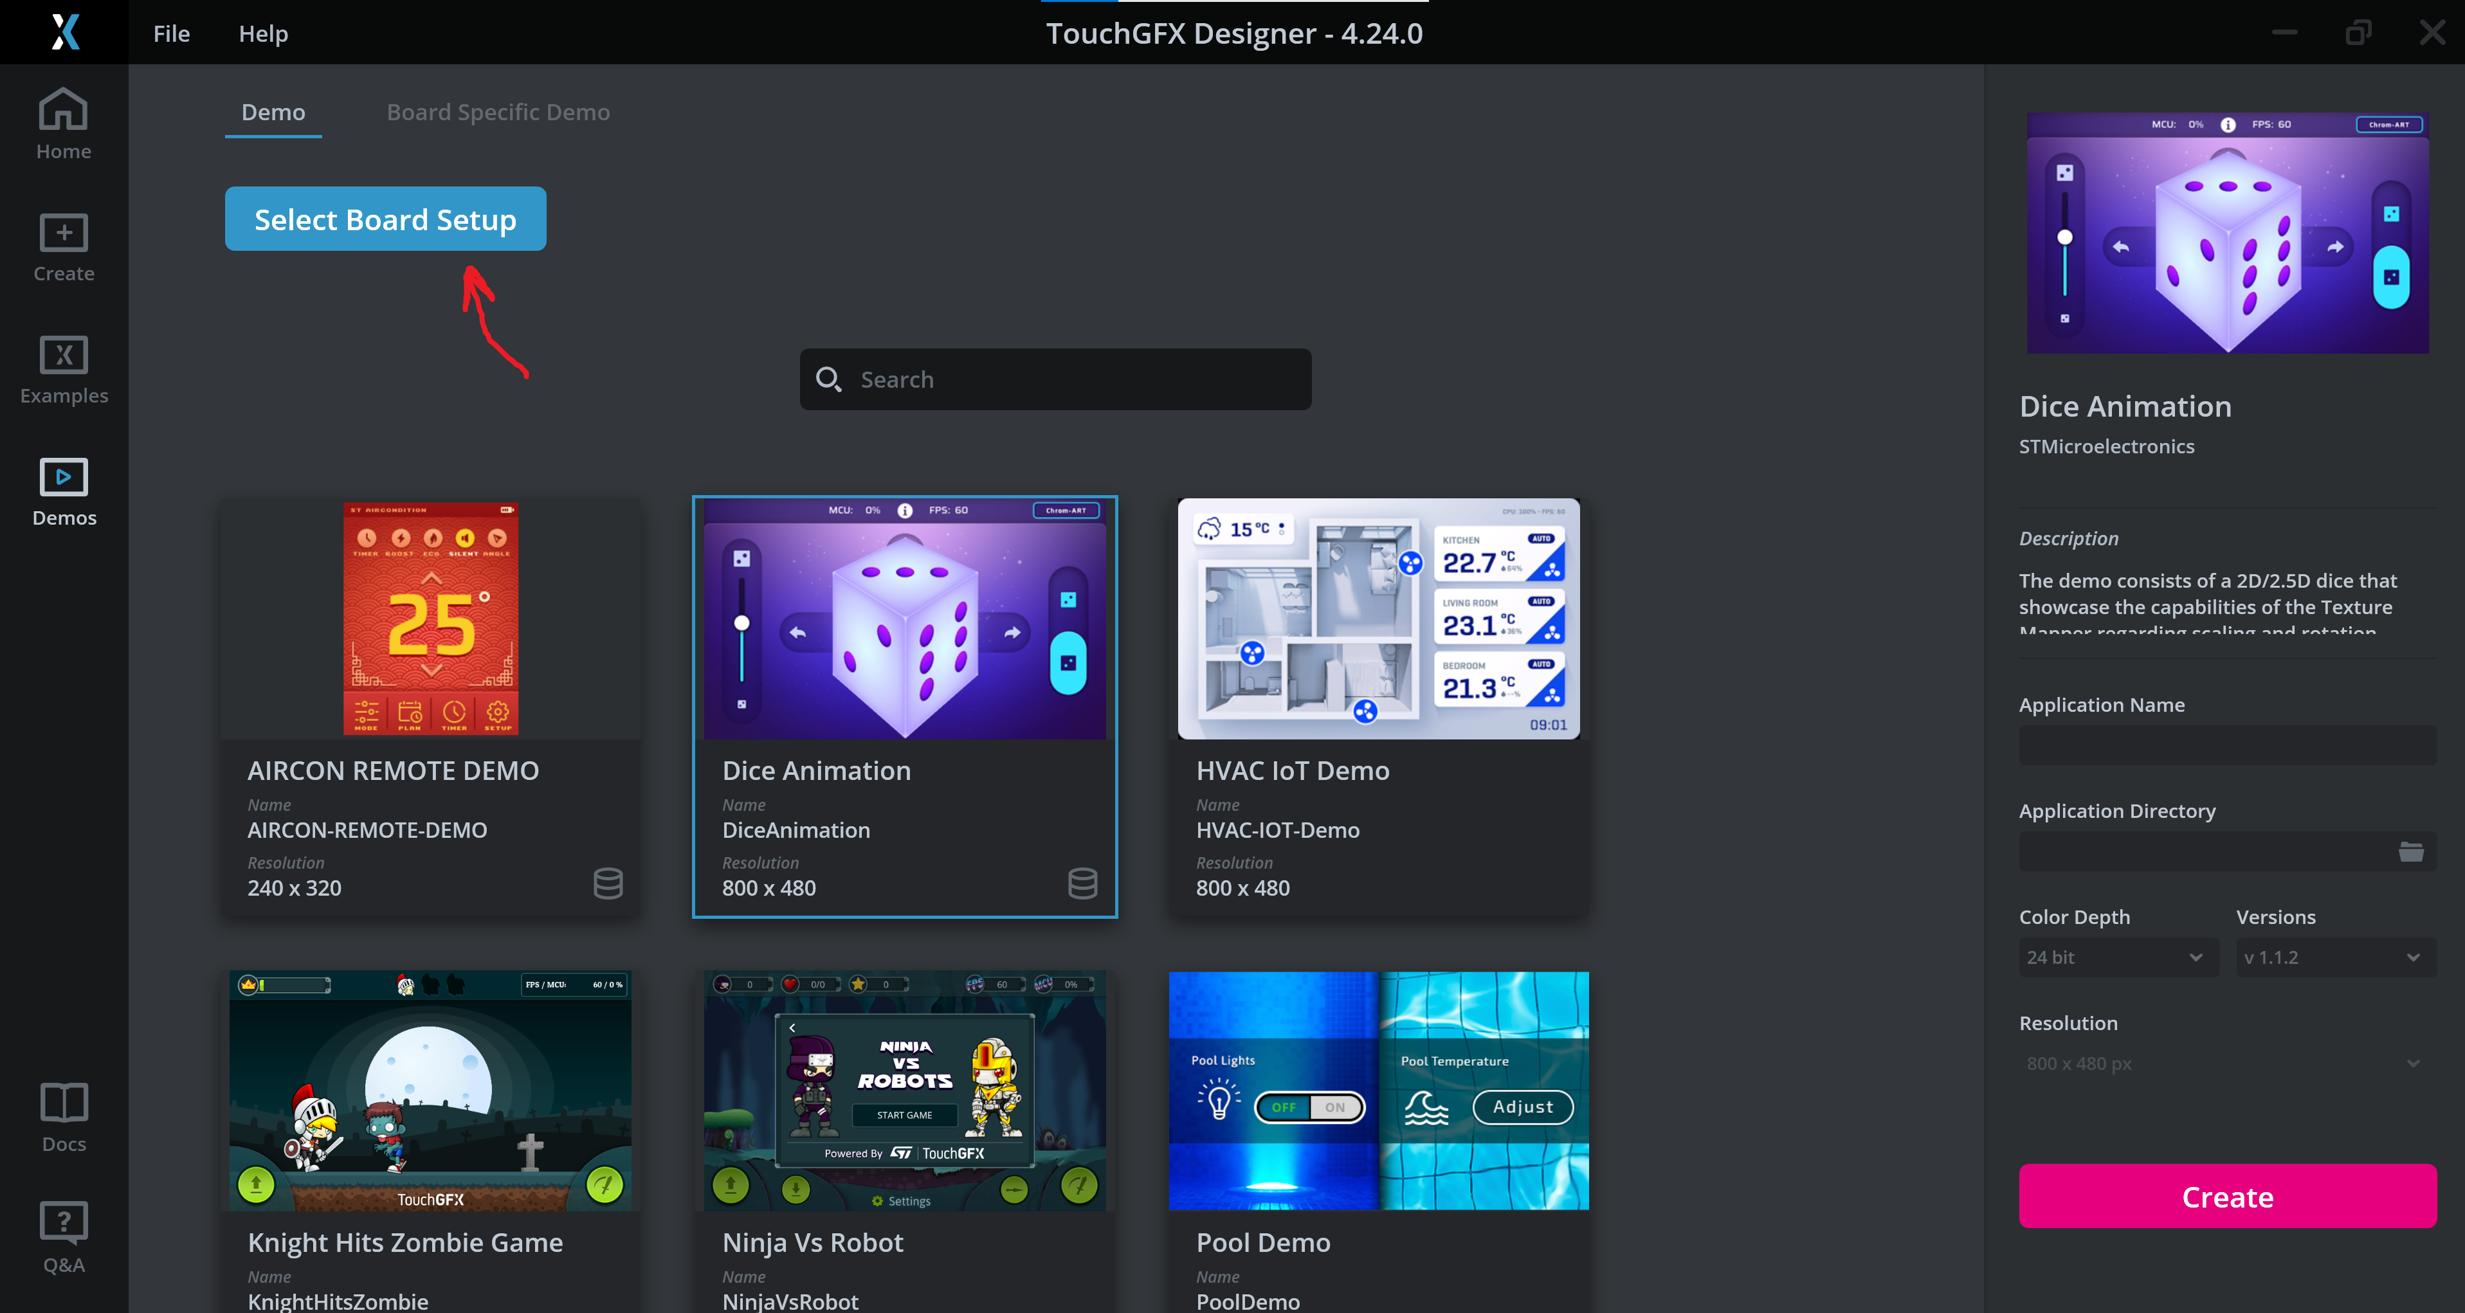Image resolution: width=2465 pixels, height=1313 pixels.
Task: Open the Application Directory folder browser
Action: coord(2410,851)
